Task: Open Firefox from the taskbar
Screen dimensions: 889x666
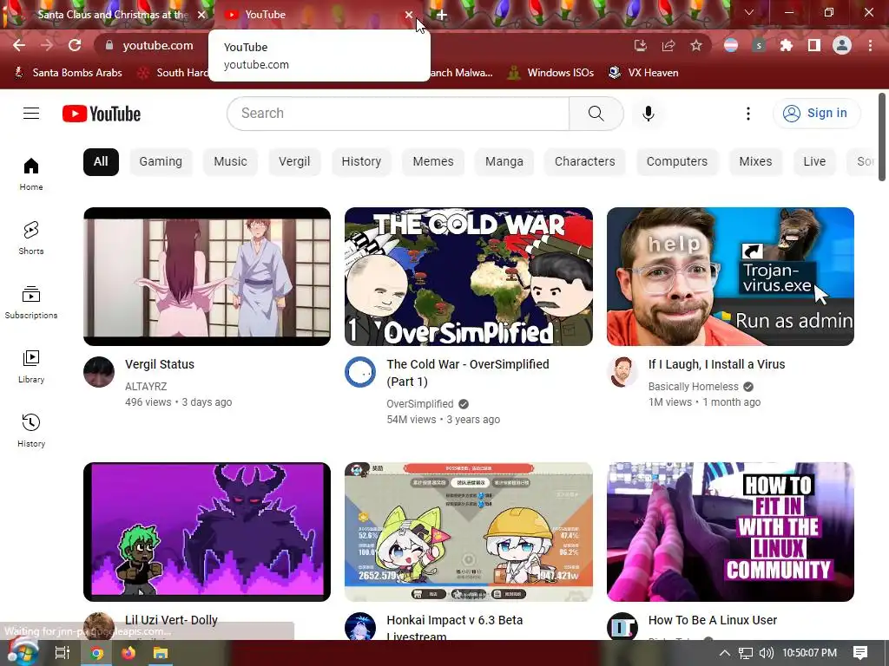Action: click(x=128, y=653)
